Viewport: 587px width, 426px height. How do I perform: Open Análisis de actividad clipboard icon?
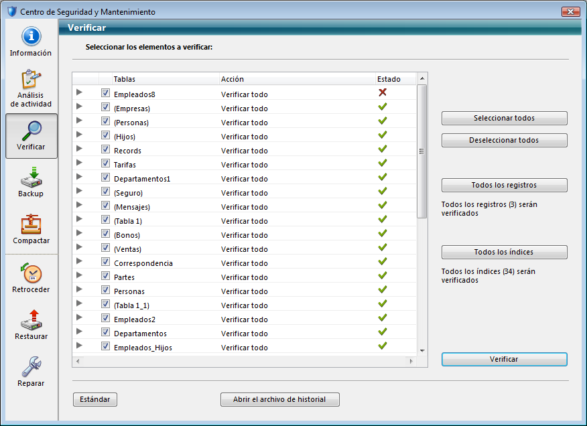point(31,79)
